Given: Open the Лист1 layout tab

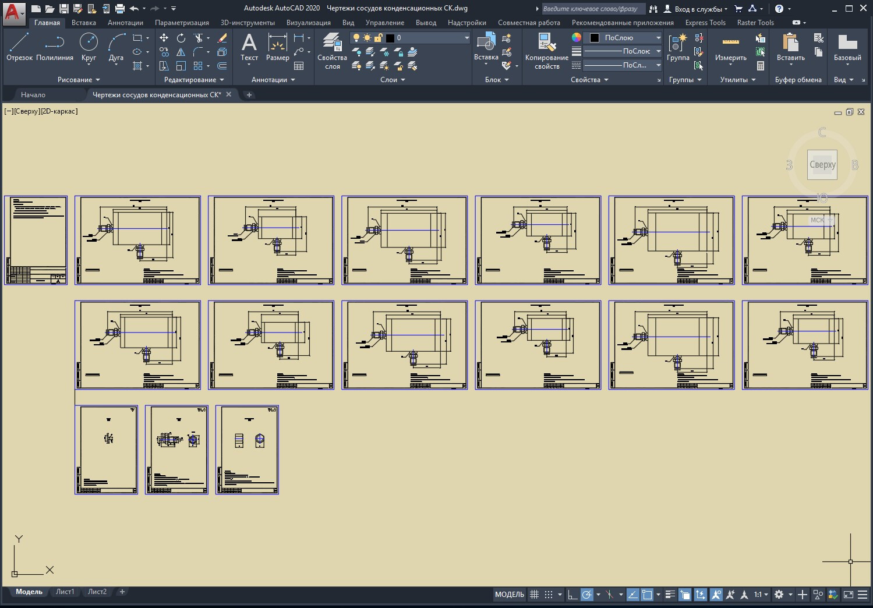Looking at the screenshot, I should coord(65,592).
